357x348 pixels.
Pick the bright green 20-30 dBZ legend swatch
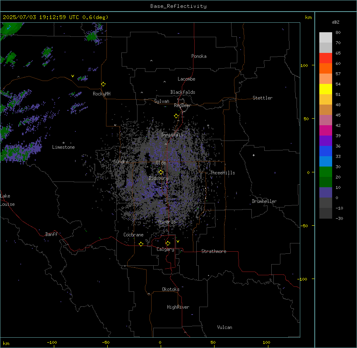[x=326, y=172]
